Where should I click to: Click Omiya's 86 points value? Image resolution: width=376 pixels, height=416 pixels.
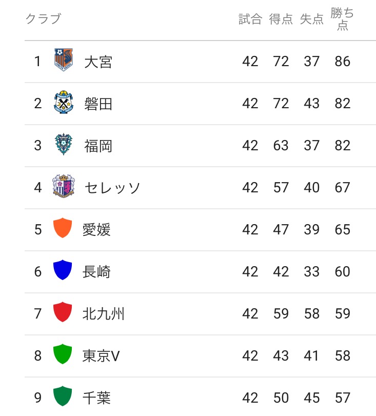pyautogui.click(x=342, y=62)
